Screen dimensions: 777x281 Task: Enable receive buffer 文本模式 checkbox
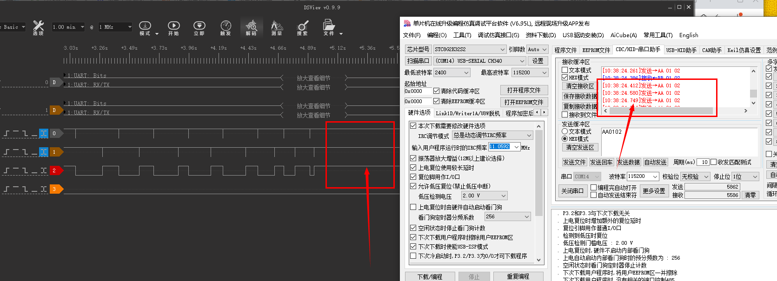[x=565, y=70]
